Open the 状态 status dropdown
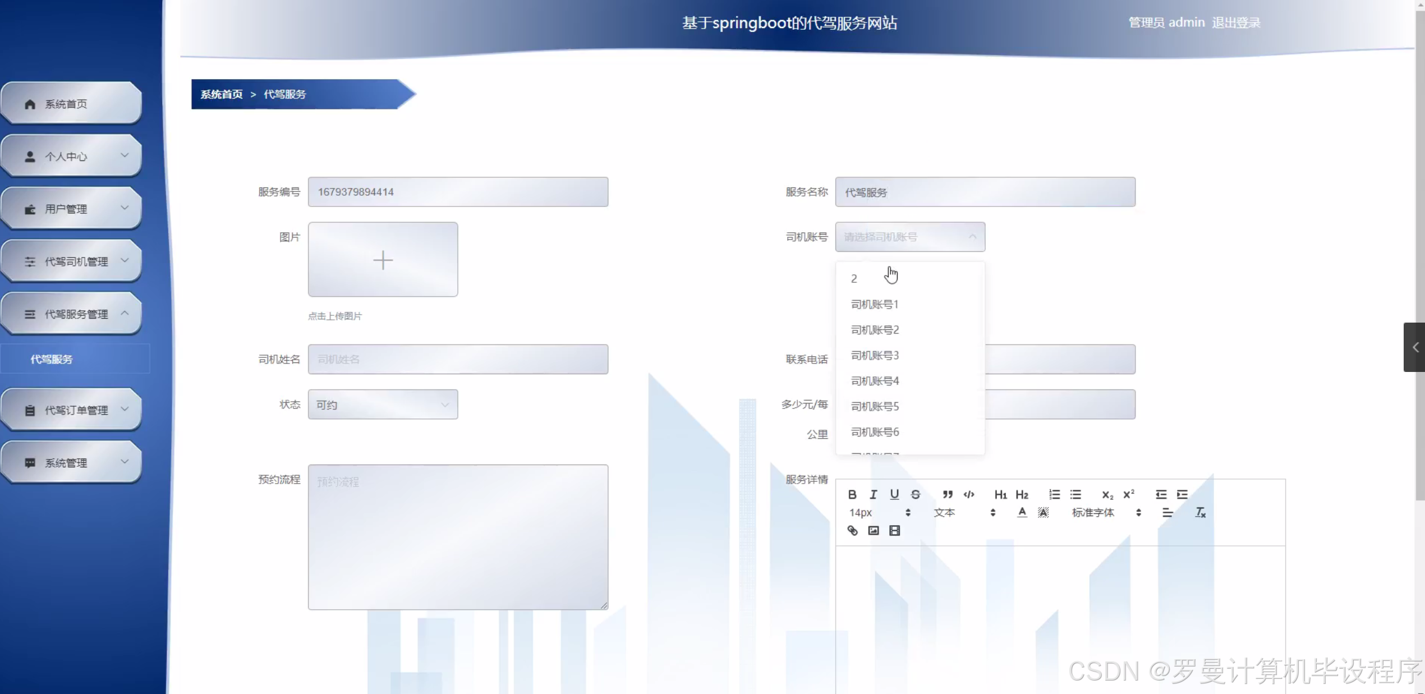1425x694 pixels. coord(383,405)
